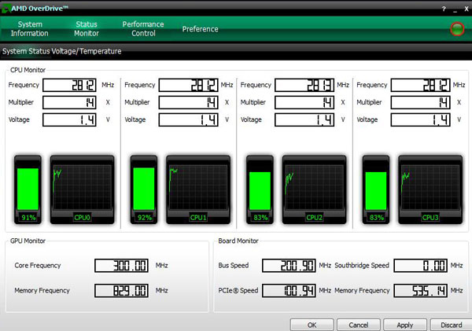The image size is (472, 331).
Task: Select the CPU1 frequency readout
Action: (x=189, y=85)
